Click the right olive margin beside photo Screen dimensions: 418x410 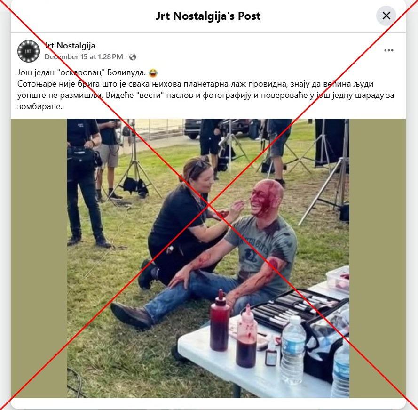378,258
